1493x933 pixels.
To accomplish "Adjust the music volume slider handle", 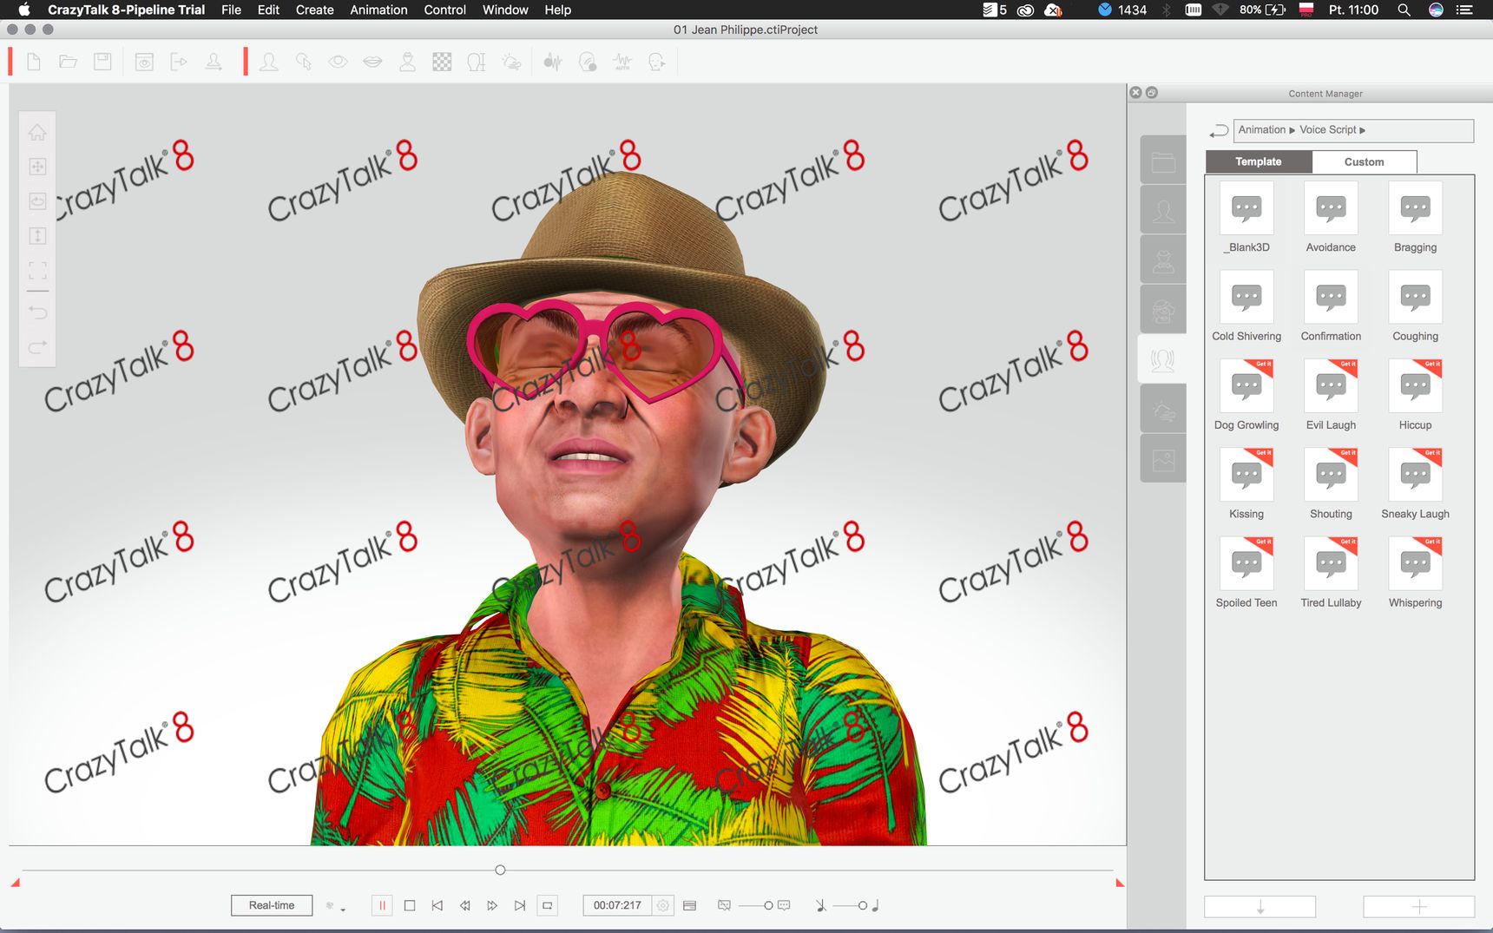I will (x=862, y=905).
